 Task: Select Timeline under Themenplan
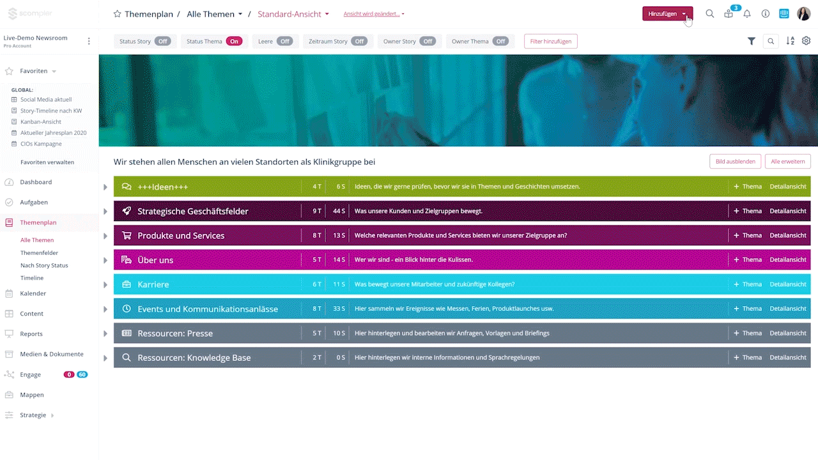(x=32, y=278)
